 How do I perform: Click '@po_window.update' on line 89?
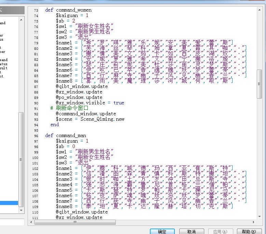coord(79,98)
